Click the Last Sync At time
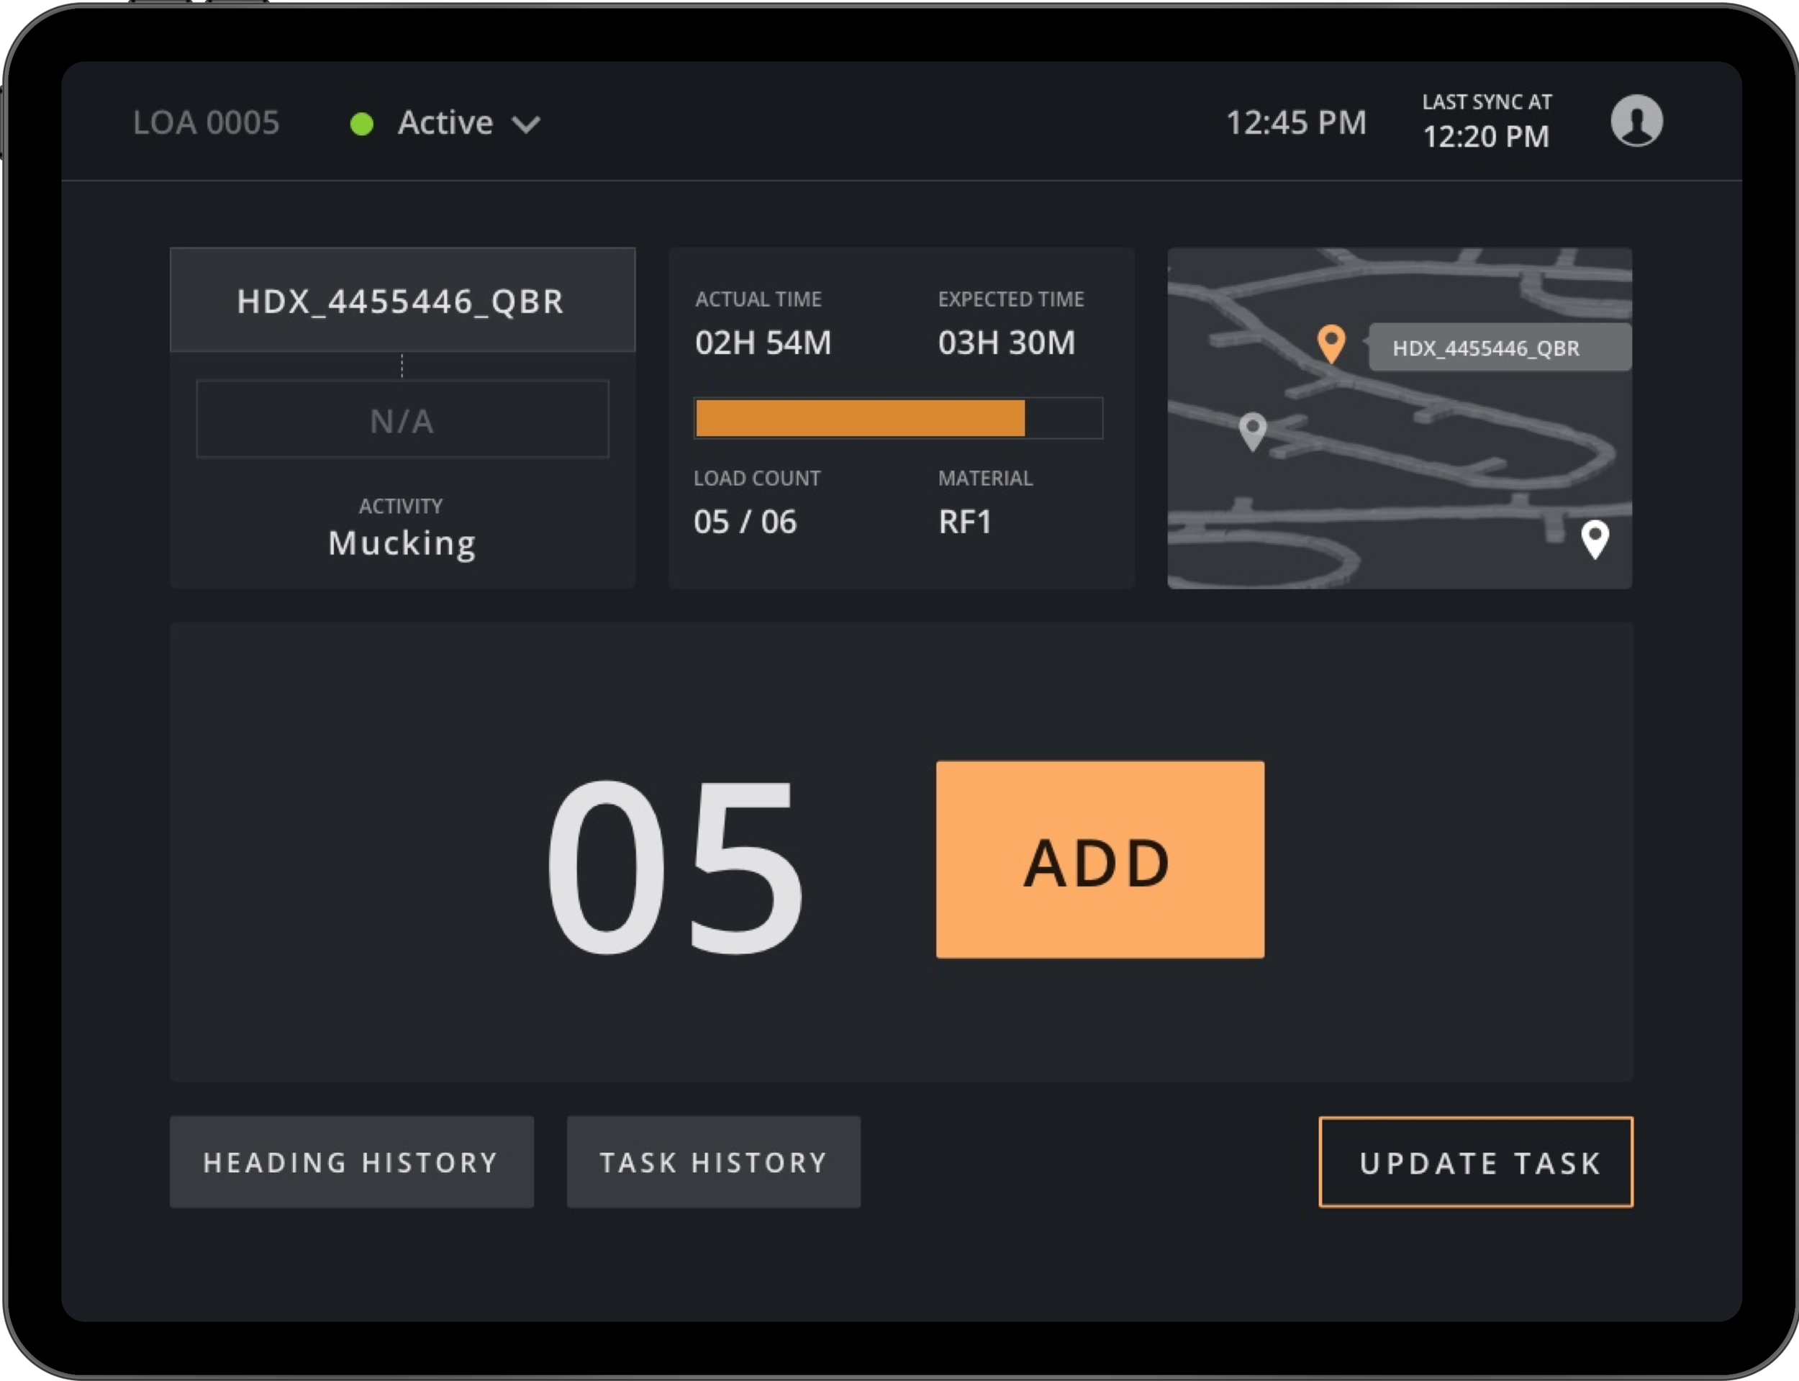This screenshot has width=1799, height=1381. [1485, 135]
